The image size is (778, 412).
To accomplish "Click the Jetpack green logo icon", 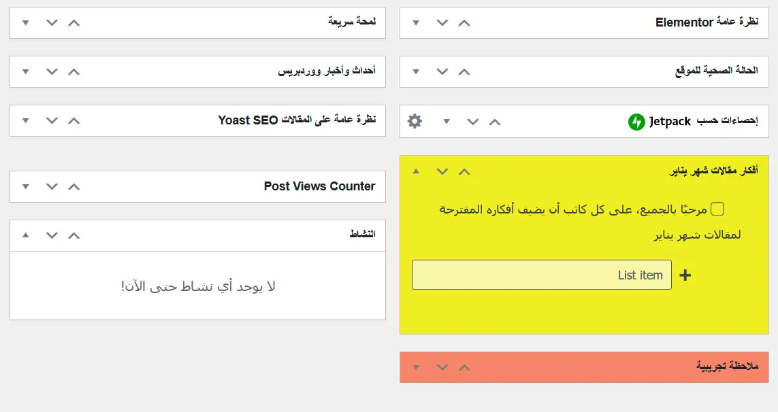I will click(x=636, y=122).
